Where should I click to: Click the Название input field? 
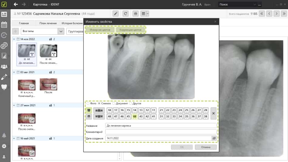pos(161,126)
